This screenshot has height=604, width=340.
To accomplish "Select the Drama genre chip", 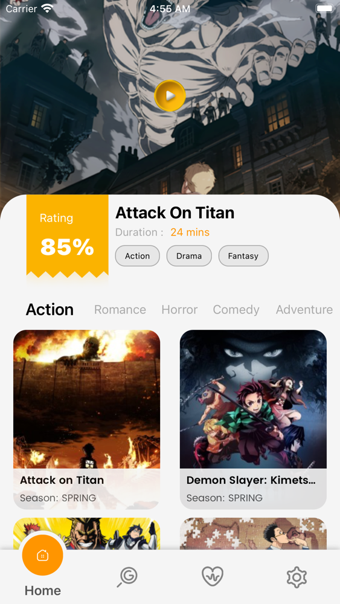I will point(189,255).
